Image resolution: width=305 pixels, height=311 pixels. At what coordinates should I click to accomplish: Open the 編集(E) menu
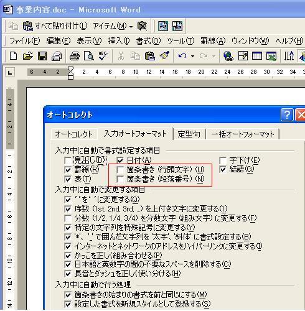tap(59, 41)
